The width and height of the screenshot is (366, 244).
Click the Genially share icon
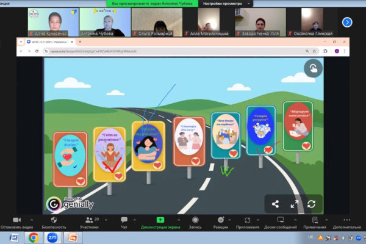click(x=275, y=204)
